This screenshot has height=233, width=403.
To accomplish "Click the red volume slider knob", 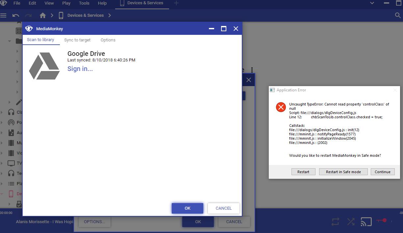I will click(x=384, y=221).
